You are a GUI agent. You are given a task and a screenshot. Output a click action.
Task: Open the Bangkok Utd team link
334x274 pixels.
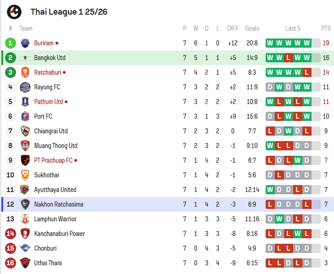point(50,58)
